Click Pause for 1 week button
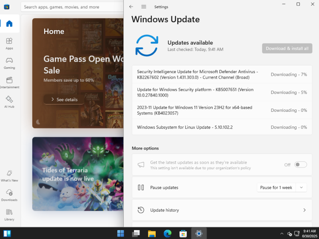 coord(276,188)
